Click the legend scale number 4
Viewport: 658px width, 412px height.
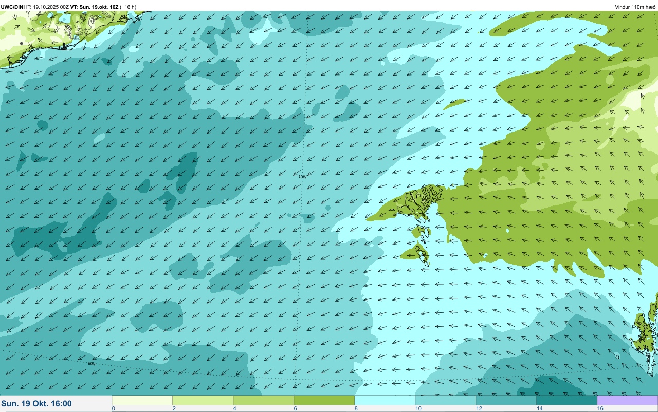click(235, 408)
